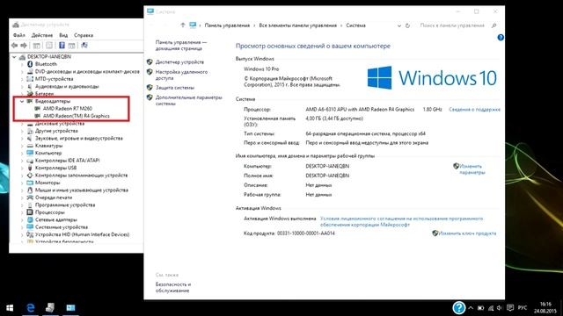Expand the Контроллеры IDE ATA/ATAPI node
The height and width of the screenshot is (316, 563).
click(22, 161)
